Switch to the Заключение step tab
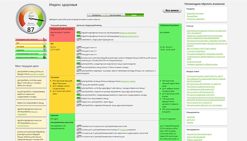The width and height of the screenshot is (247, 141). pyautogui.click(x=115, y=15)
